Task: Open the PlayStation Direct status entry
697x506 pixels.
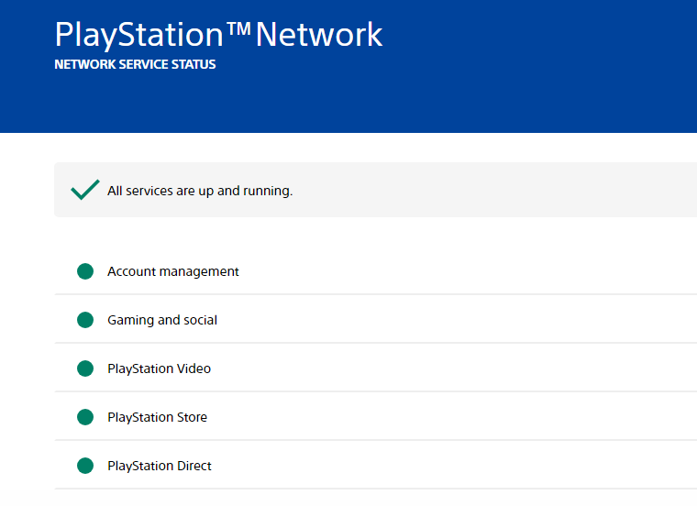Action: click(376, 466)
